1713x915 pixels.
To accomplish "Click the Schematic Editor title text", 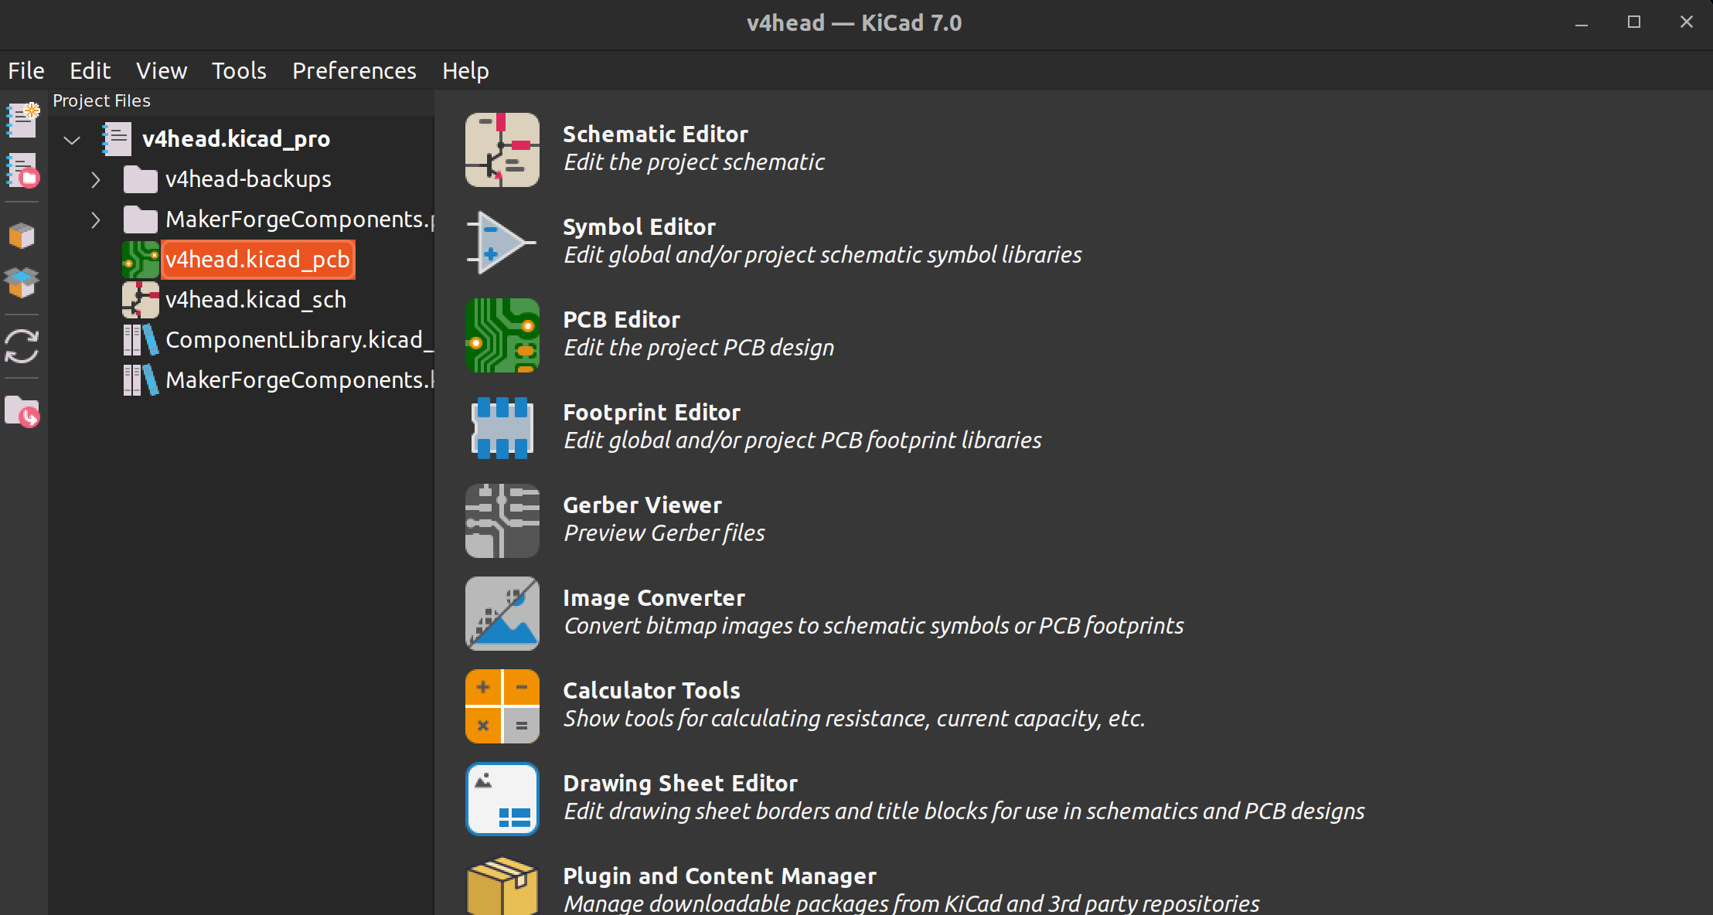I will pyautogui.click(x=656, y=134).
